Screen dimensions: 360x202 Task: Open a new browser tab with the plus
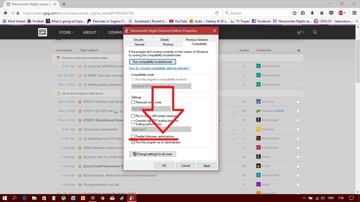(64, 4)
